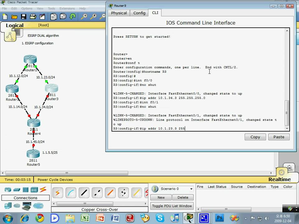Click the connection types horizontal scrollbar

point(85,203)
